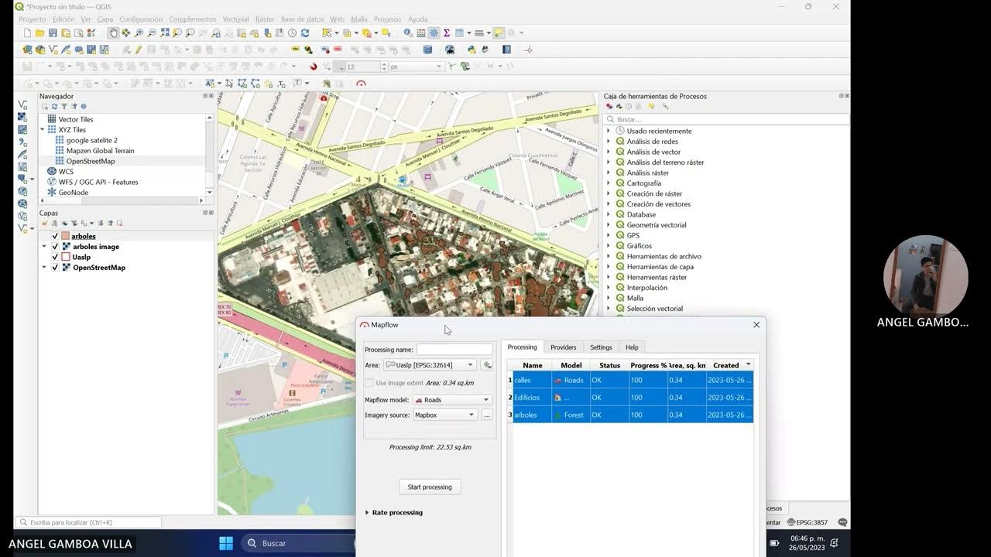Click the toolbox Buscar search field
Viewport: 991px width, 557px height.
(x=726, y=120)
